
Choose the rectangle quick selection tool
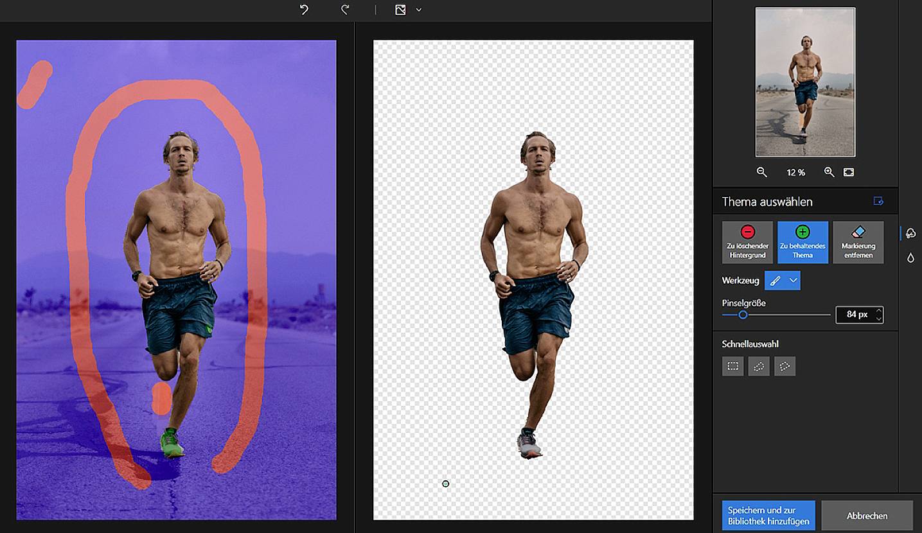point(732,367)
